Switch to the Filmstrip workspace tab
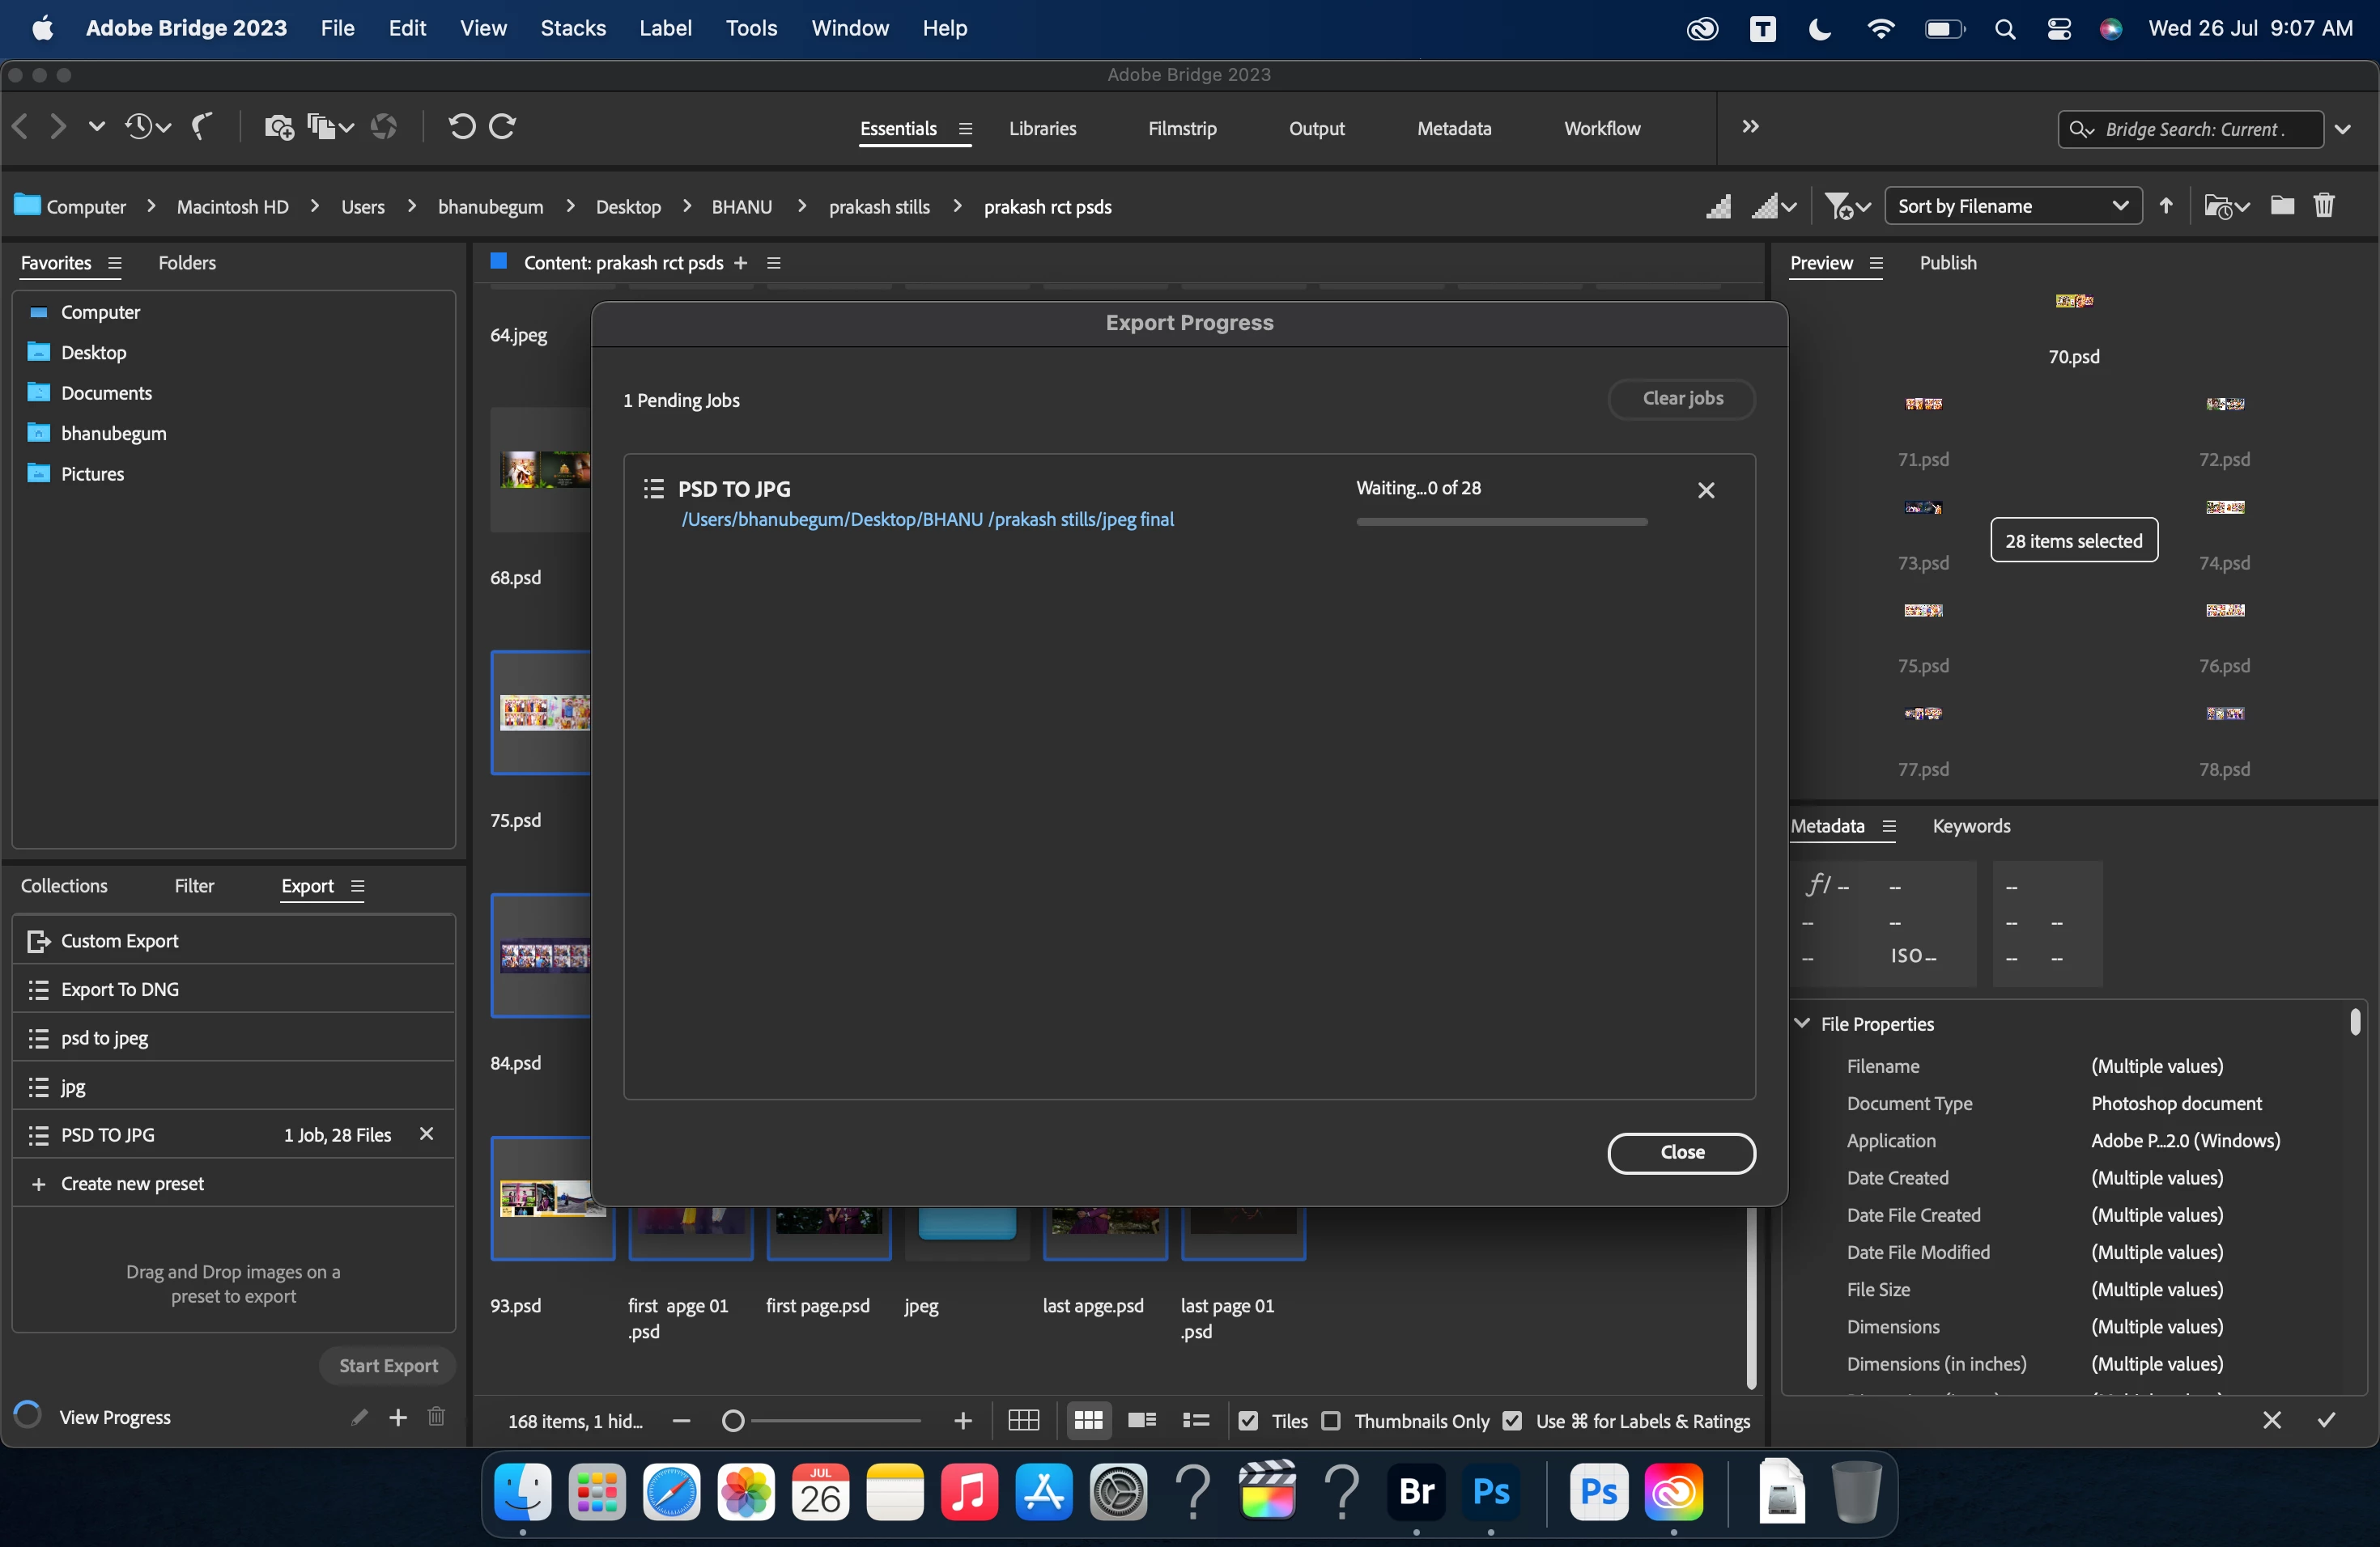 tap(1182, 129)
